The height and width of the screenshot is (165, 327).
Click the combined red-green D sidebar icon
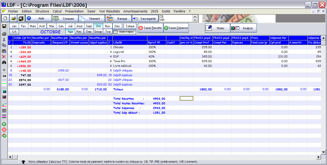(4, 135)
